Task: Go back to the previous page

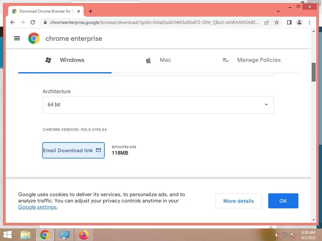Action: point(13,22)
